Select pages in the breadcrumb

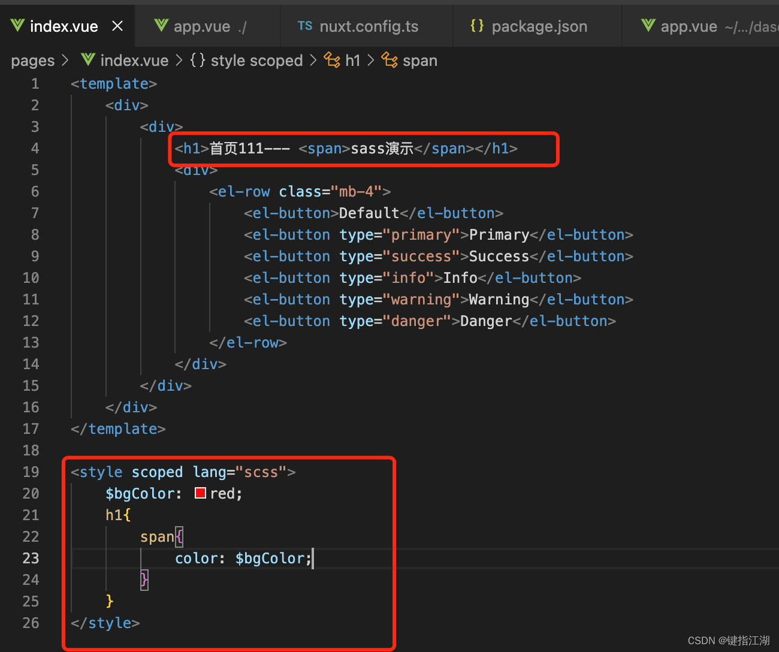point(33,61)
